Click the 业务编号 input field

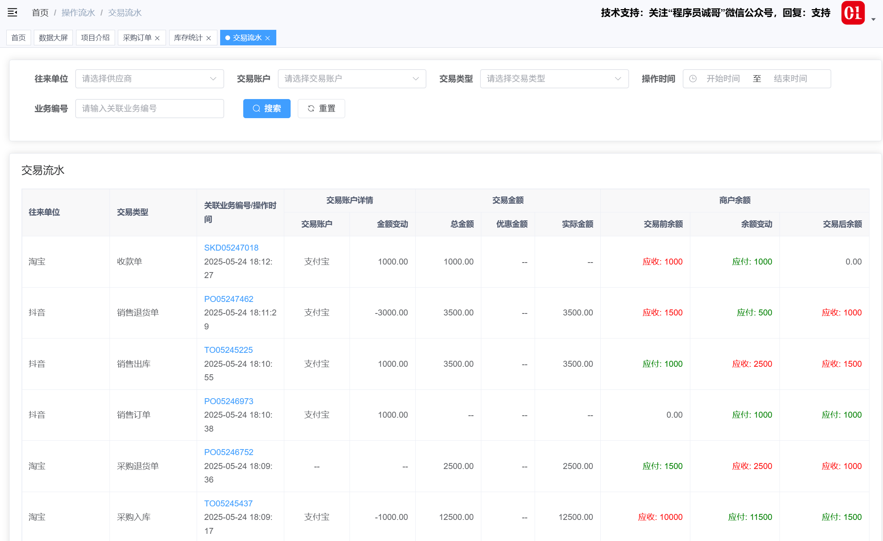coord(149,109)
